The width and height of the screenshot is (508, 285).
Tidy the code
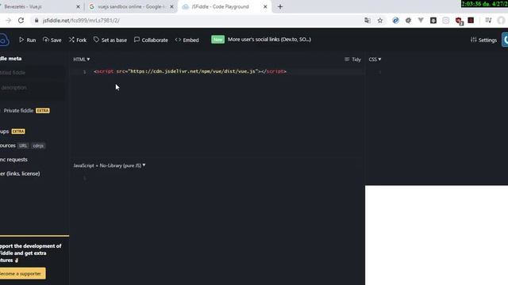[352, 59]
